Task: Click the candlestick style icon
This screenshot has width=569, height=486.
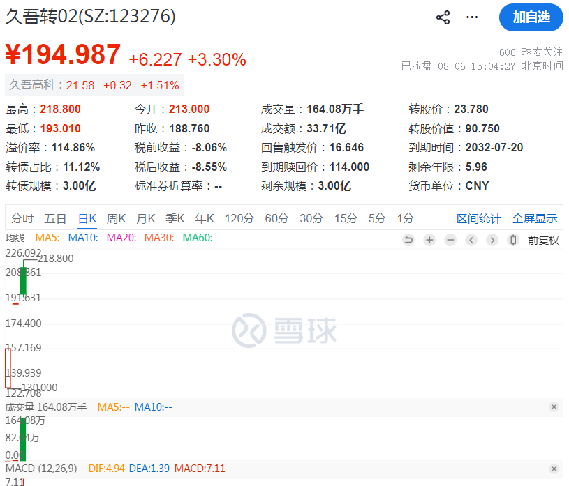Action: coord(512,240)
